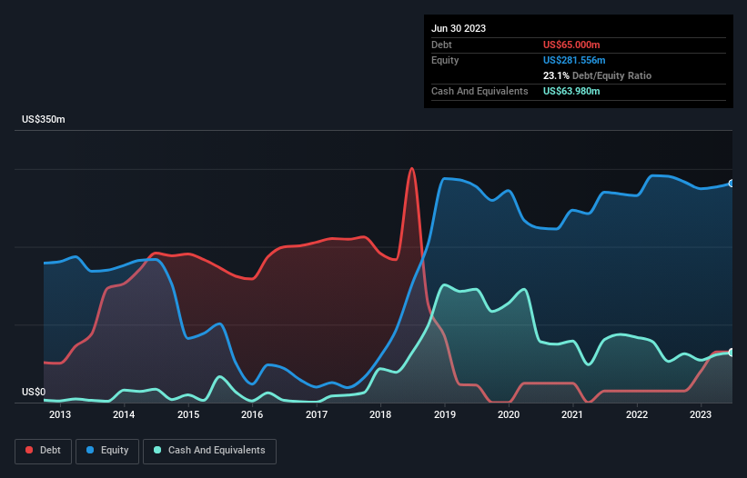This screenshot has height=478, width=747.
Task: Click the Equity row label in tooltip
Action: [445, 60]
